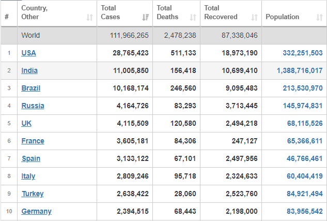Screen dimensions: 327x221
Task: Click Russia population 145,974,831
Action: (x=303, y=106)
